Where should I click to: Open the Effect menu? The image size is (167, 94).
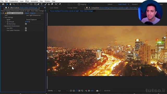pos(27,1)
